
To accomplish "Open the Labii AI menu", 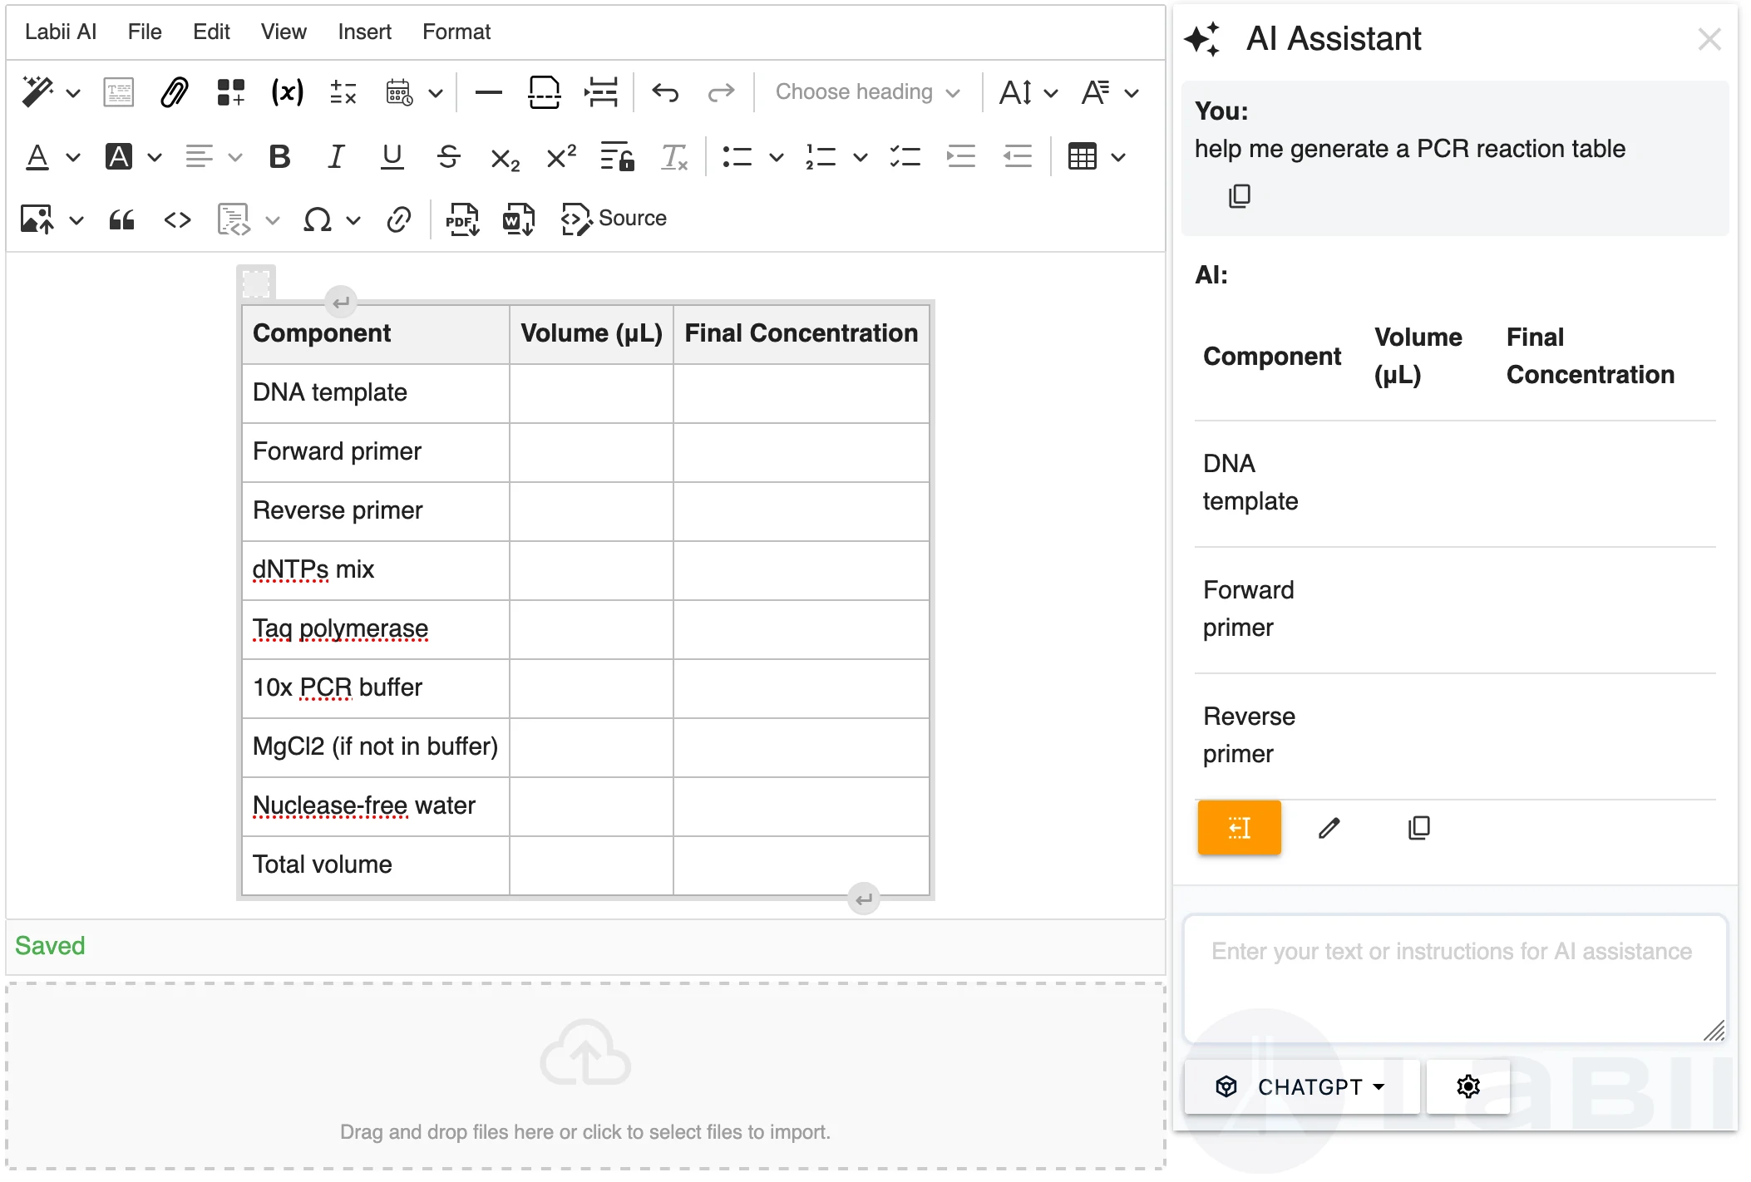I will pos(61,32).
